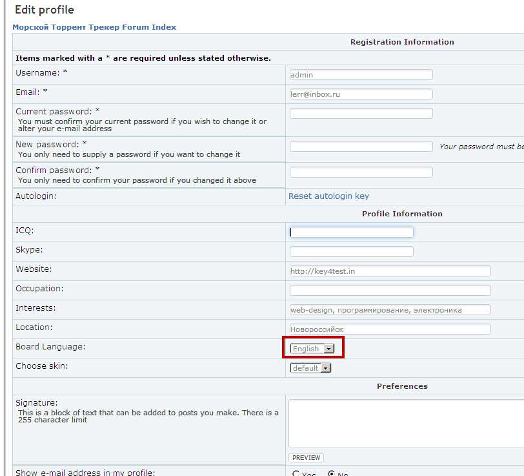Viewport: 524px width, 476px height.
Task: Click the ICQ input field
Action: point(351,233)
